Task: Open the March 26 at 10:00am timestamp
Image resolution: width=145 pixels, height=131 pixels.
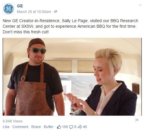Action: coord(34,12)
